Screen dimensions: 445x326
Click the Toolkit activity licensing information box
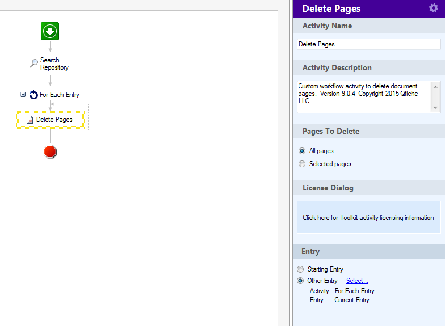[369, 217]
